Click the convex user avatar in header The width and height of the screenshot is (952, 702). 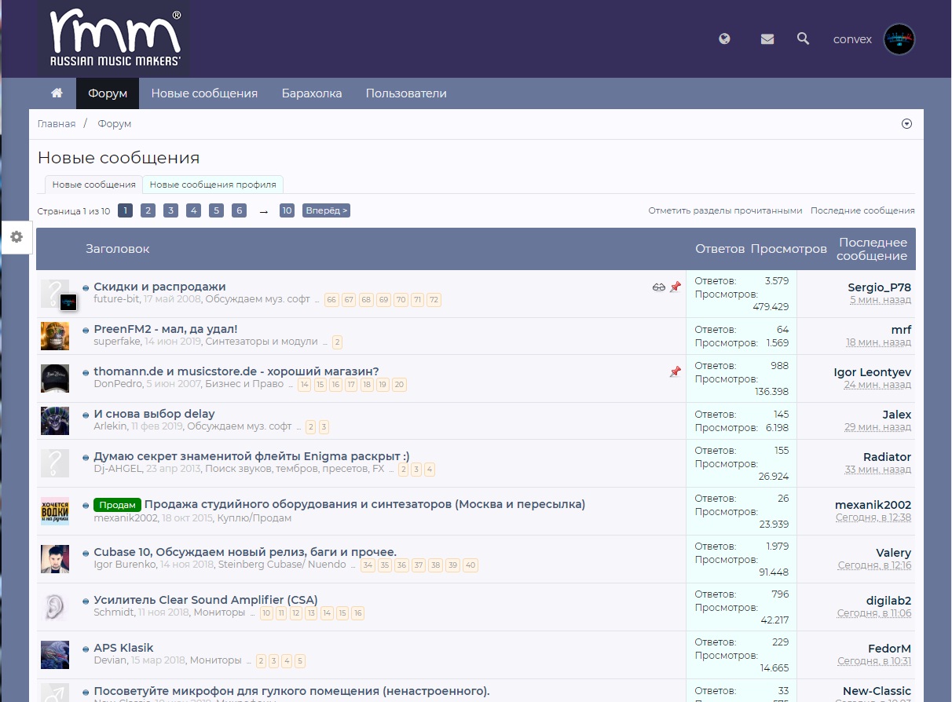coord(899,39)
